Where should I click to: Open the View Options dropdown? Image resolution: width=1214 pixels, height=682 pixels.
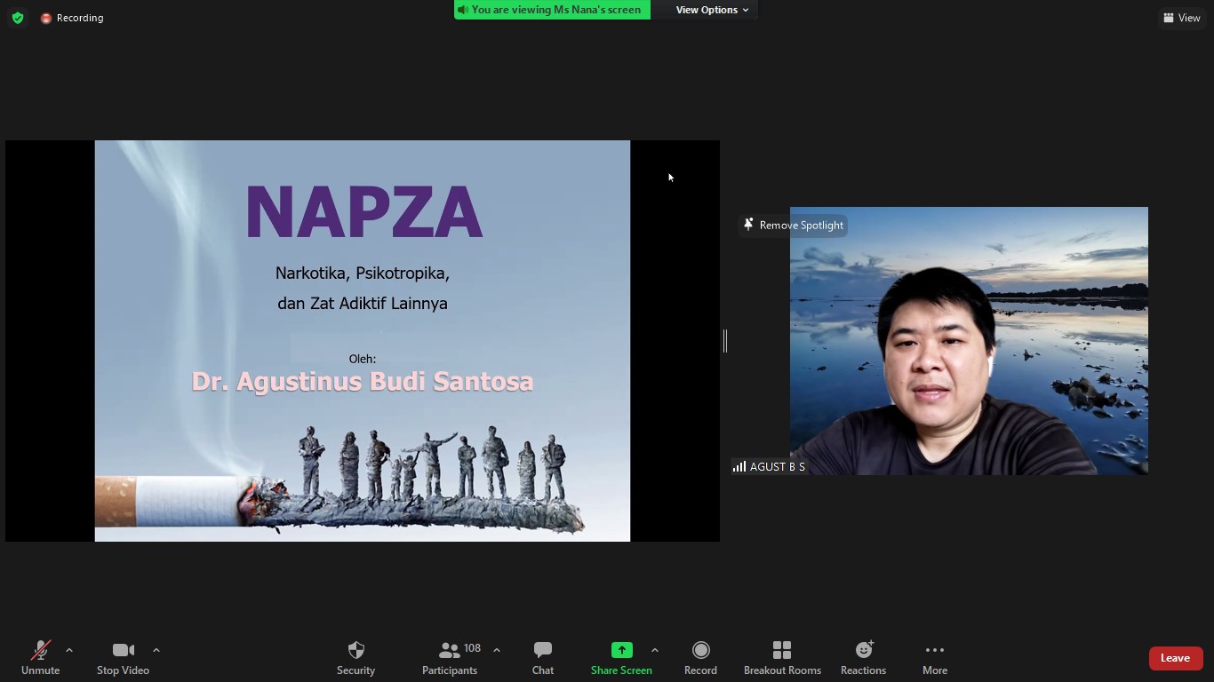(x=712, y=10)
